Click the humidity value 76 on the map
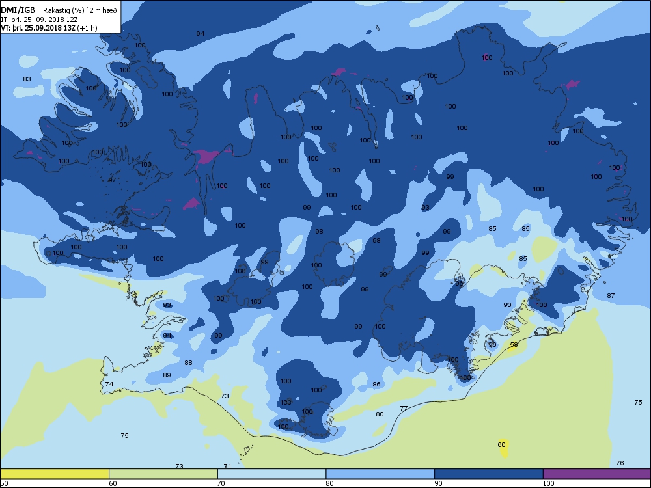The image size is (651, 488). pos(620,463)
